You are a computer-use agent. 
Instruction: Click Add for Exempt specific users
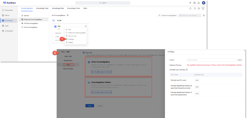coord(197,80)
